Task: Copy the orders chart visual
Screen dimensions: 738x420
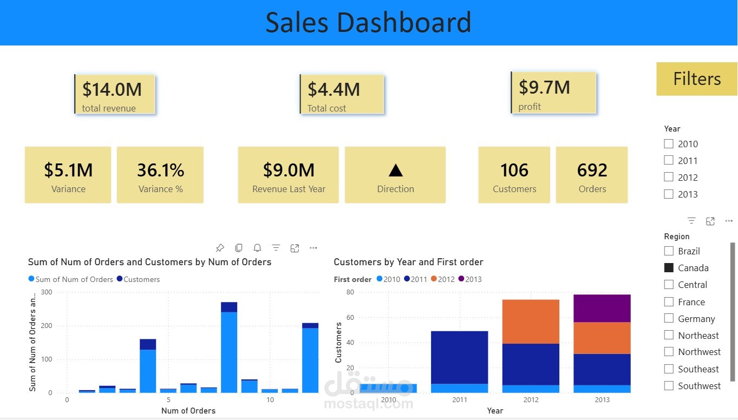Action: pyautogui.click(x=239, y=248)
